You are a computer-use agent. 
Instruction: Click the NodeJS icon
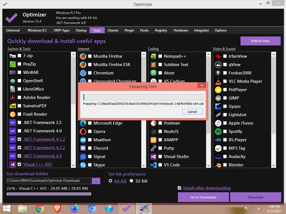153,132
